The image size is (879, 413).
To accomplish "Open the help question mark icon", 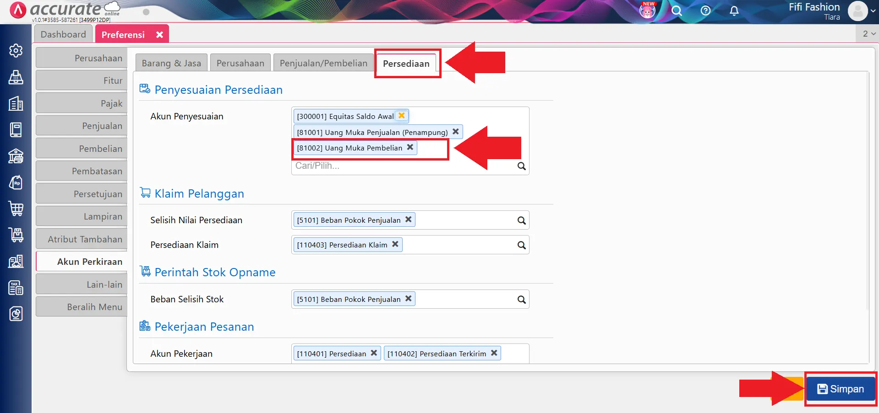I will point(705,11).
